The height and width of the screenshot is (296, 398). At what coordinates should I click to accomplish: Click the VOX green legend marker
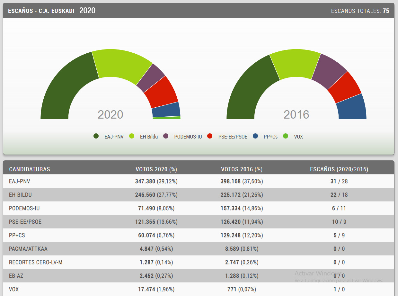286,136
